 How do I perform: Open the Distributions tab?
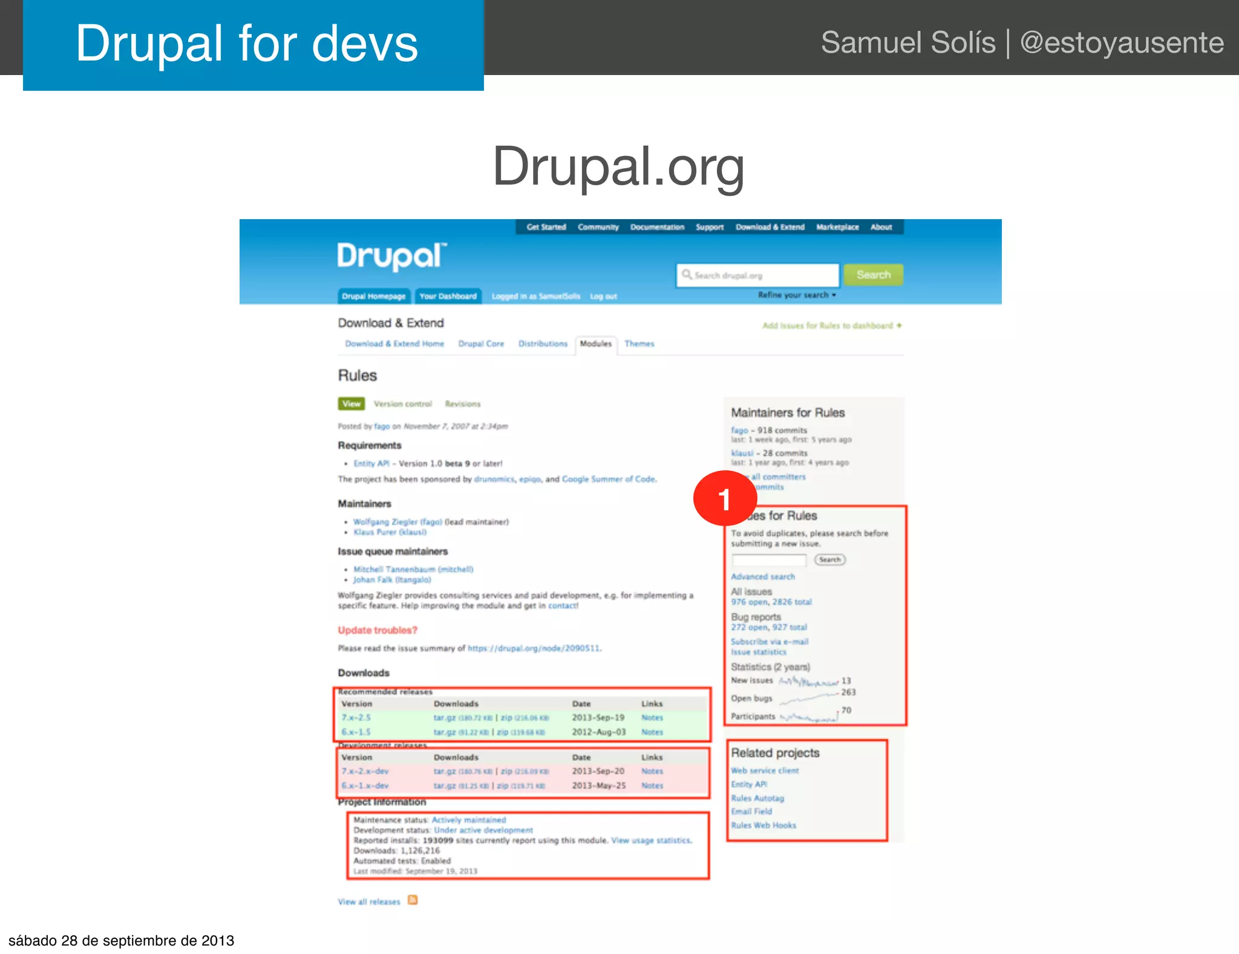coord(543,344)
